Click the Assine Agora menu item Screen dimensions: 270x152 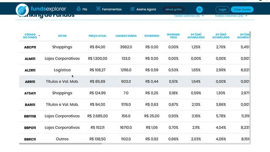[143, 9]
